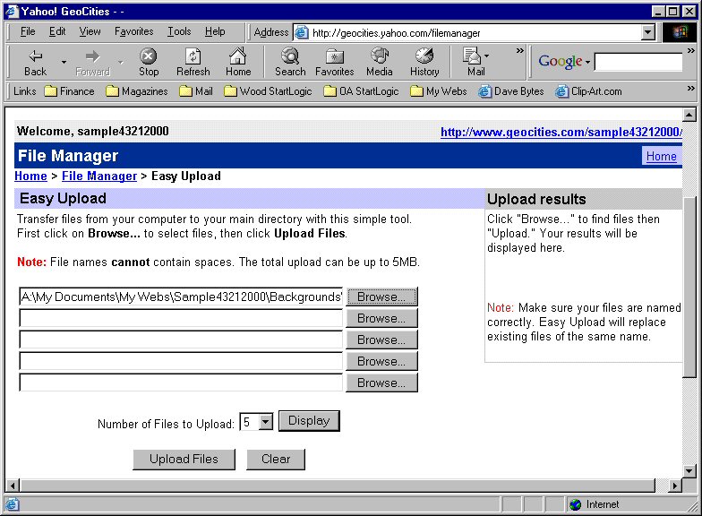
Task: Follow the File Manager breadcrumb link
Action: (x=99, y=176)
